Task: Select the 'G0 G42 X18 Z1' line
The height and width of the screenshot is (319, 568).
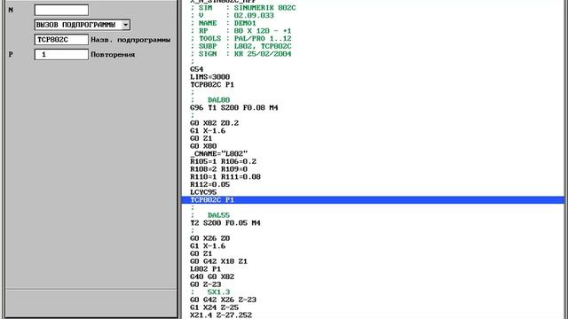Action: click(219, 261)
